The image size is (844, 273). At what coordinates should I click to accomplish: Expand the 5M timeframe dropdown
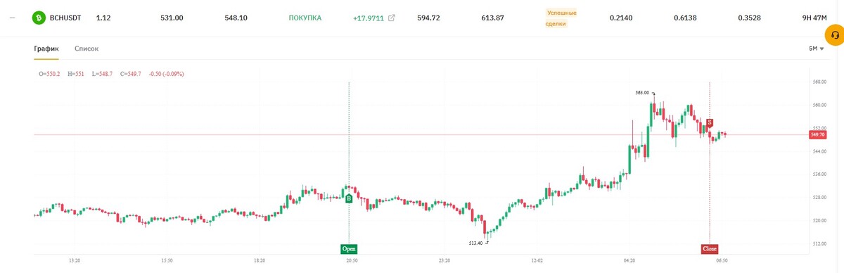click(x=816, y=49)
